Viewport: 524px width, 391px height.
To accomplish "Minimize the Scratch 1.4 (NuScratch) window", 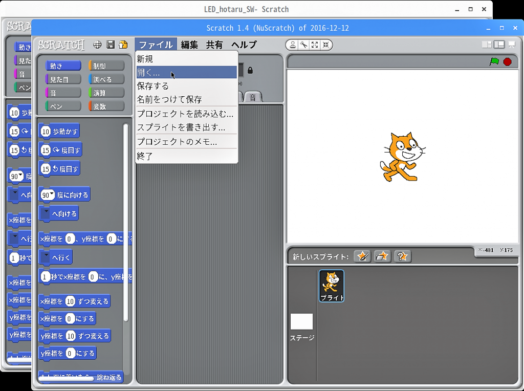I will pyautogui.click(x=488, y=28).
